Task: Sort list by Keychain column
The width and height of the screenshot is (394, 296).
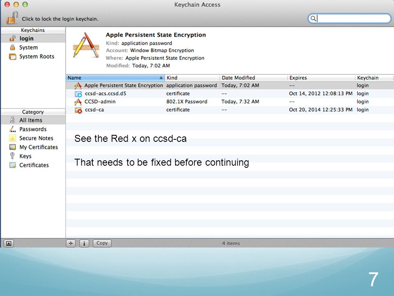Action: 374,78
